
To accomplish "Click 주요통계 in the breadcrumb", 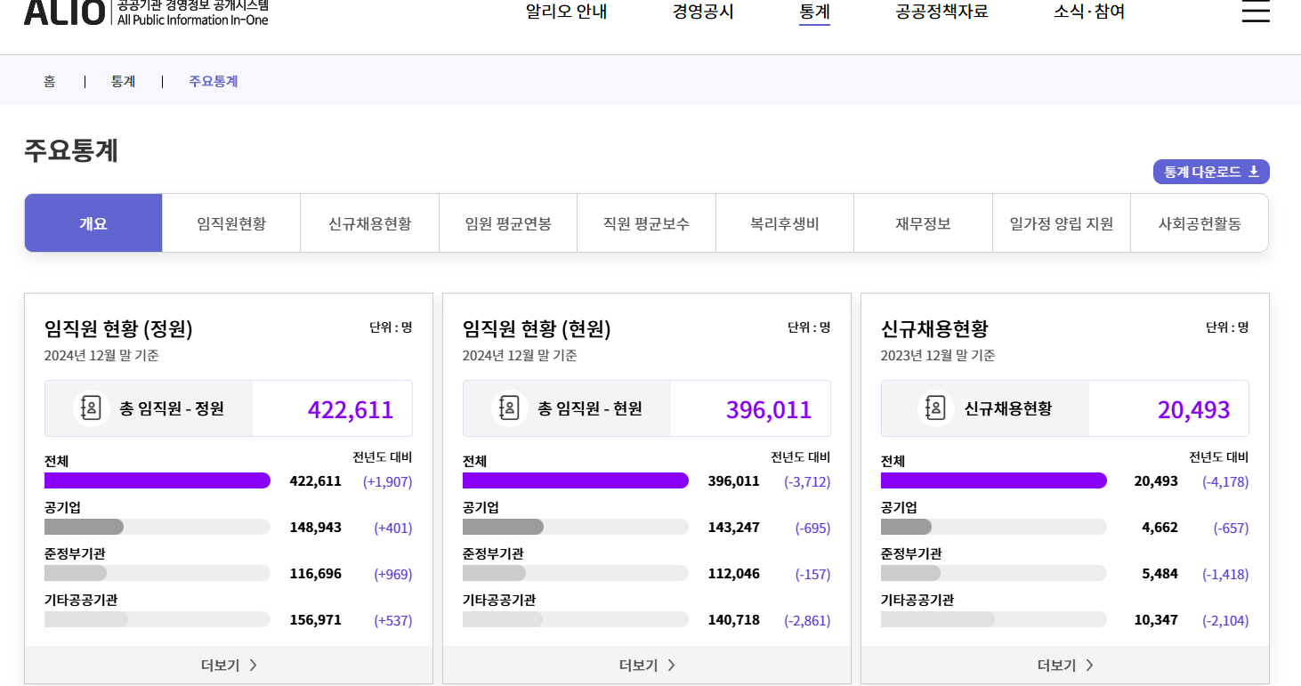I will pos(214,81).
